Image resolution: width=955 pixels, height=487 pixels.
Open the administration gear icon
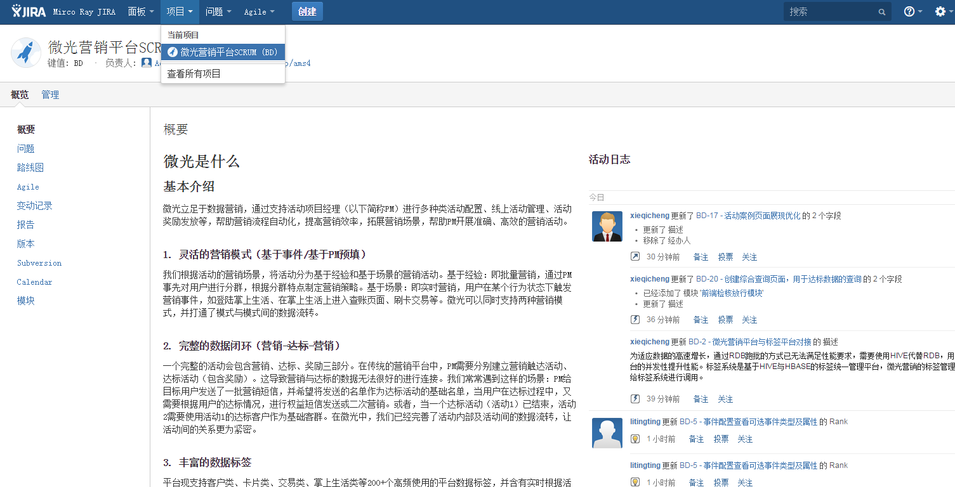tap(941, 11)
